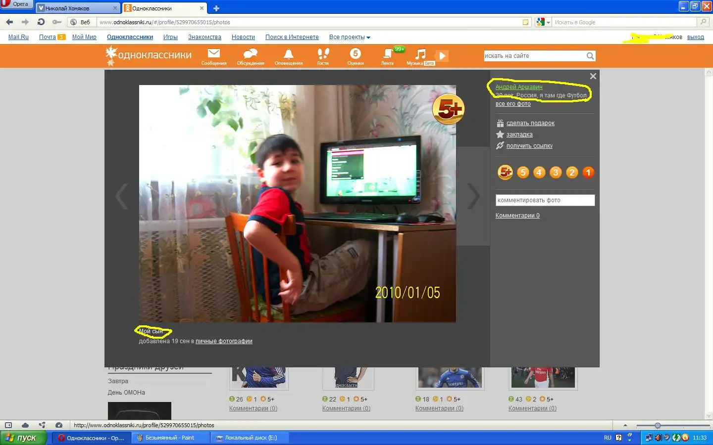Open the Музыка music note icon
This screenshot has height=445, width=713.
[420, 54]
